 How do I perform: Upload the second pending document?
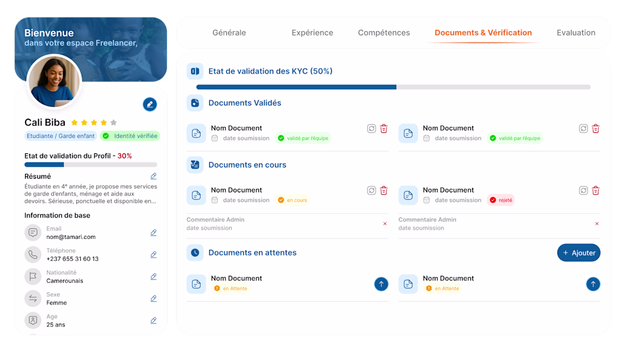click(x=593, y=284)
